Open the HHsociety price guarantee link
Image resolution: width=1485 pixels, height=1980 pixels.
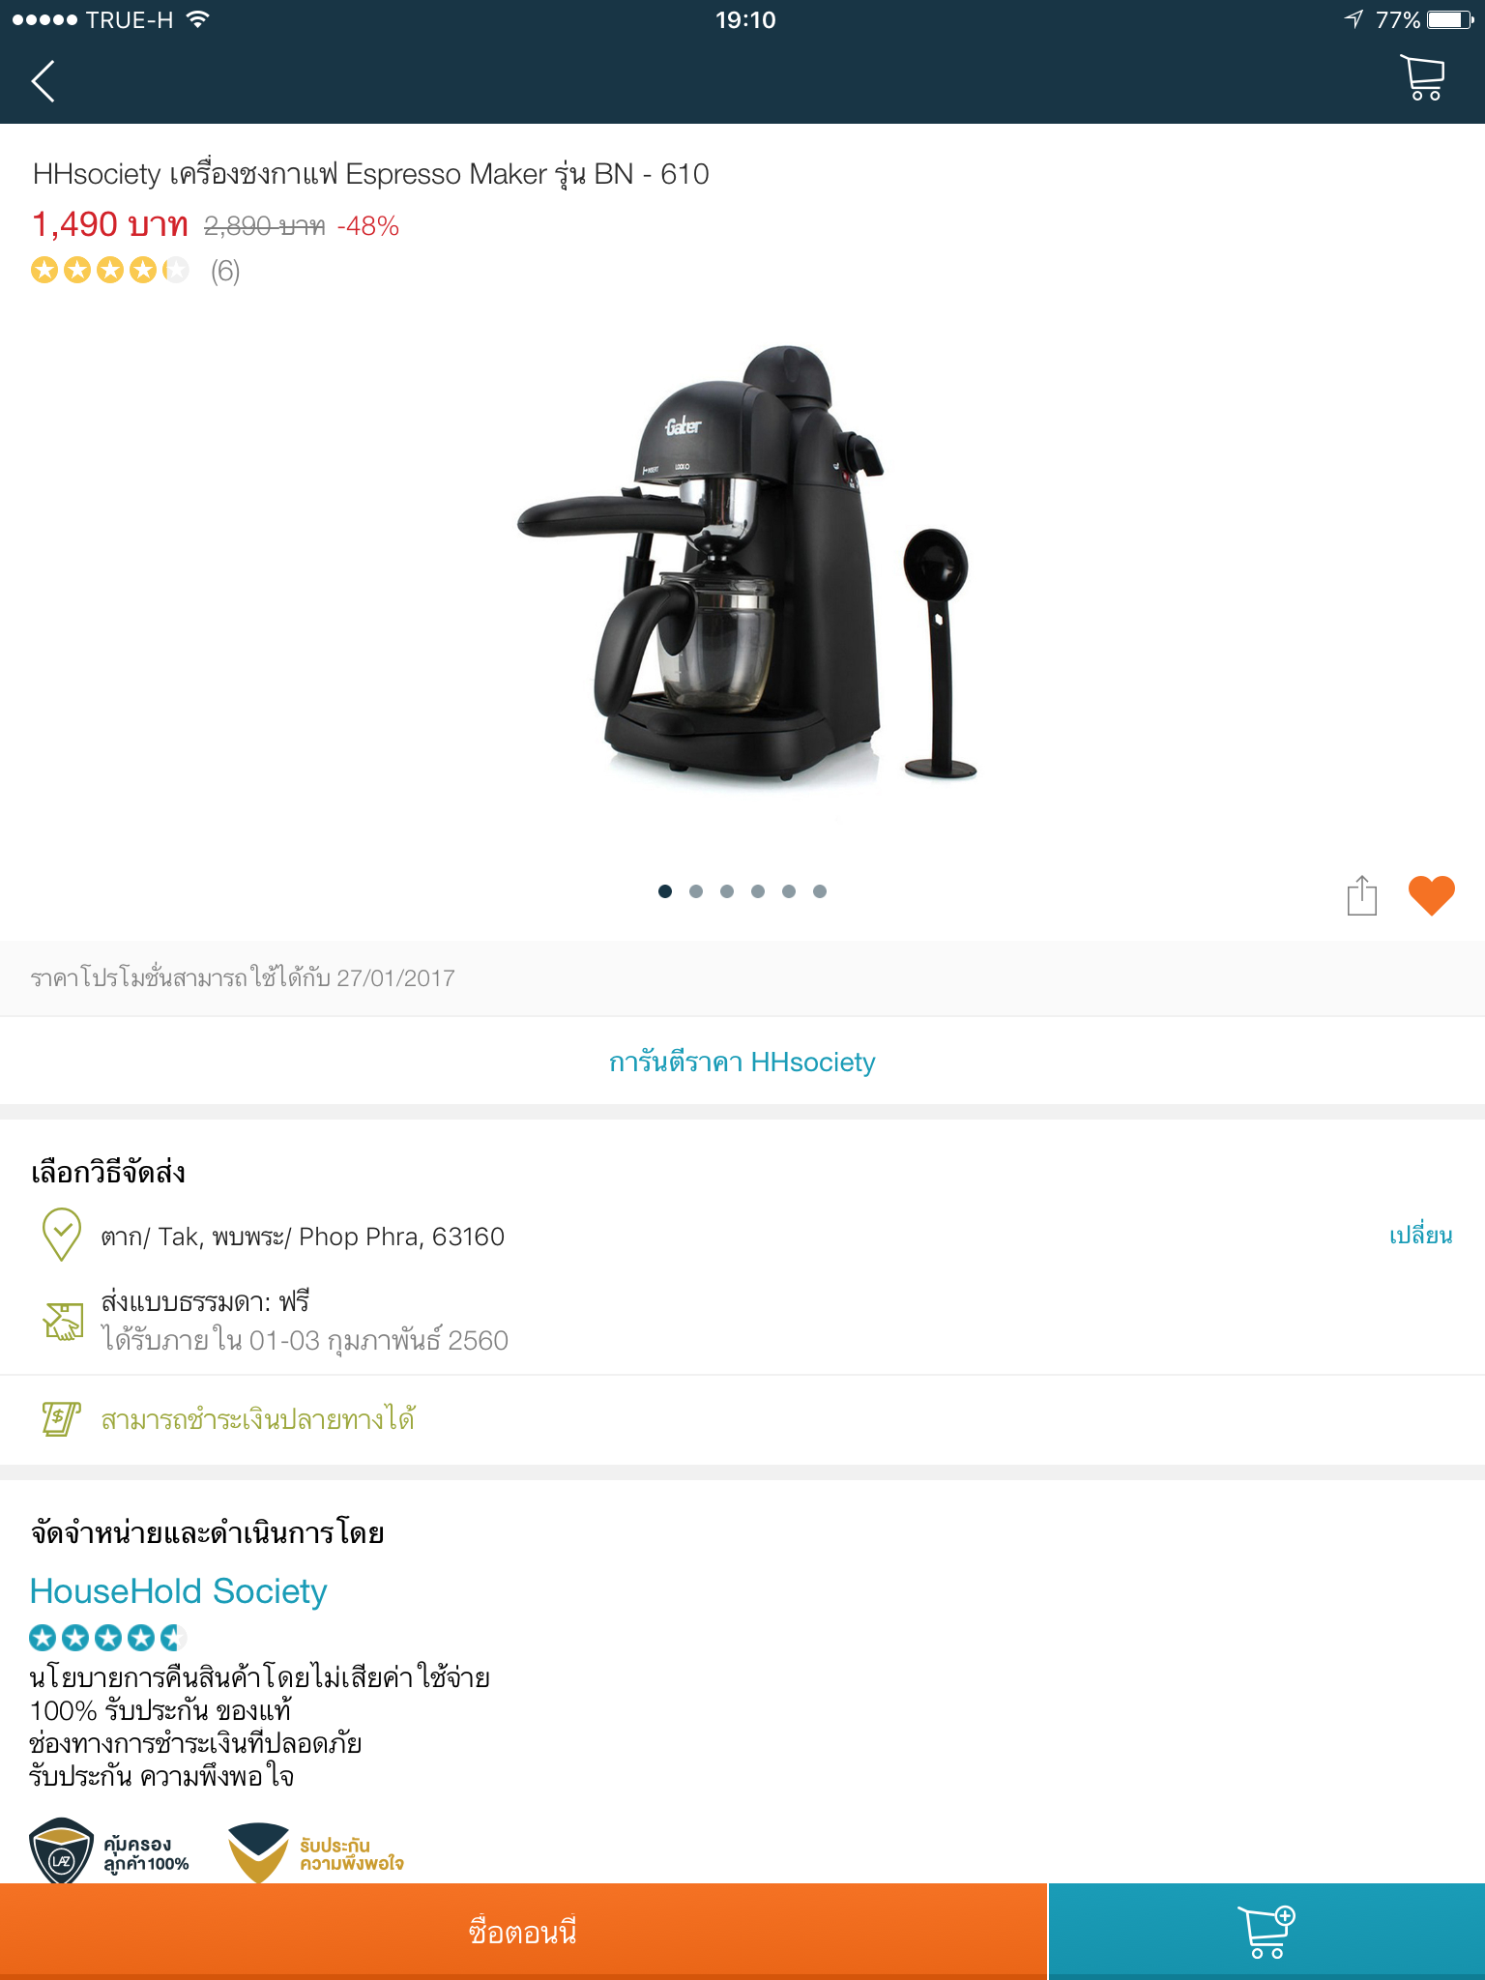click(742, 1062)
